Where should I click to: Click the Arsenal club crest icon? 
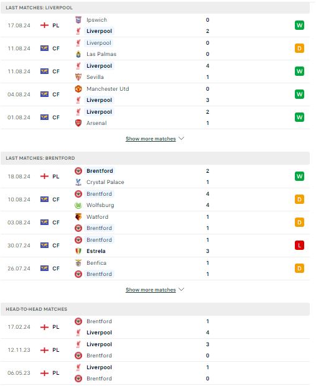click(78, 123)
